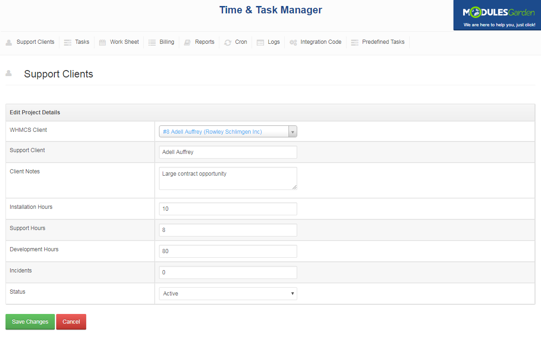Click the Installation Hours input field

(228, 208)
